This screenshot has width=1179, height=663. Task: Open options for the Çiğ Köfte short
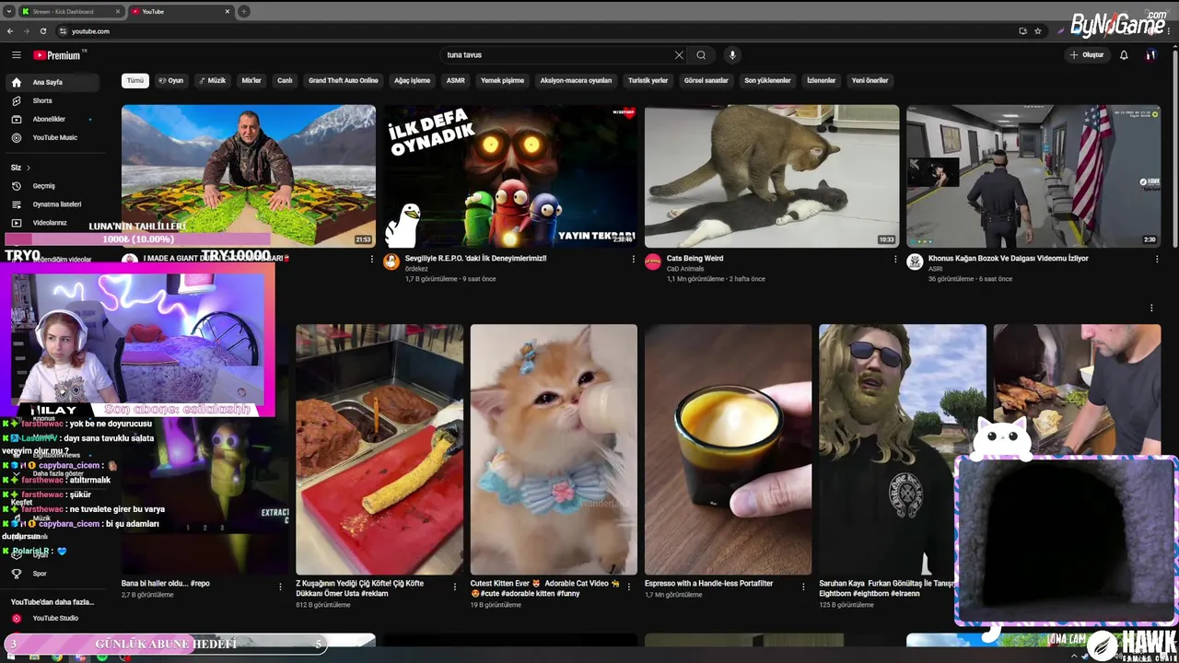455,587
